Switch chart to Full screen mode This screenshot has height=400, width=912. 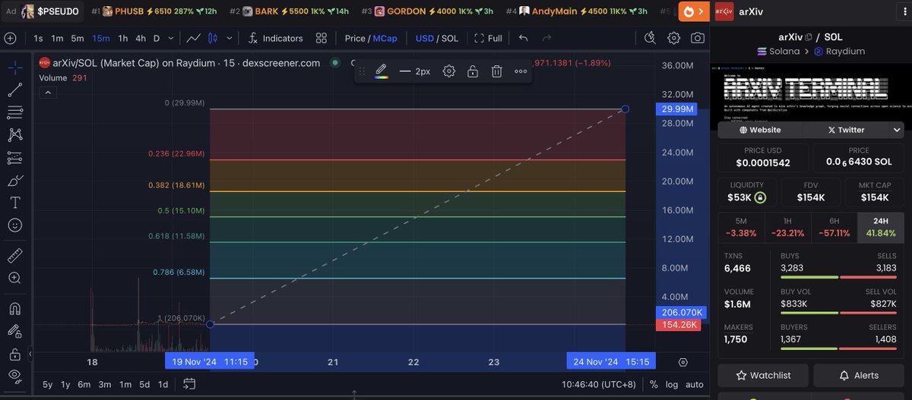click(488, 38)
